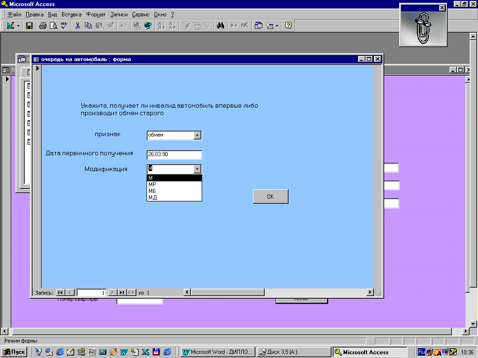Click the Print icon in the toolbar
Viewport: 478px width, 358px height.
pyautogui.click(x=42, y=26)
